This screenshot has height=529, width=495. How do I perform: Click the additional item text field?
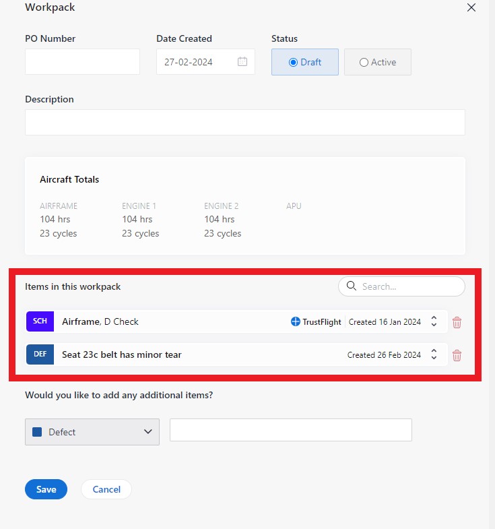tap(290, 430)
